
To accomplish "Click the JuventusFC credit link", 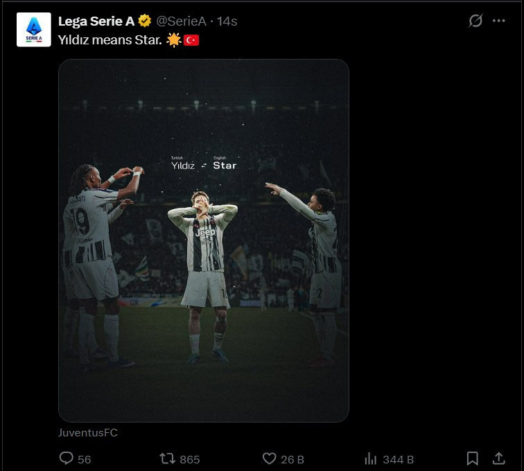I will [88, 433].
